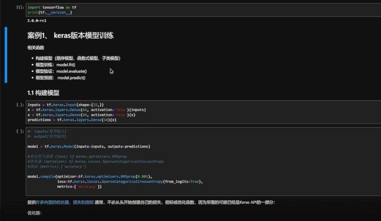The image size is (381, 221).
Task: Click the code line starting with 'loss=tf.keras.losses'
Action: (130, 182)
